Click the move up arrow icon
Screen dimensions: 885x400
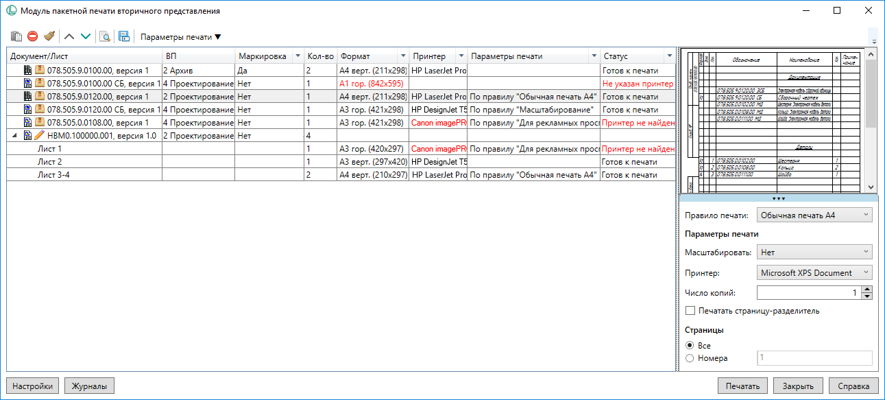click(69, 36)
